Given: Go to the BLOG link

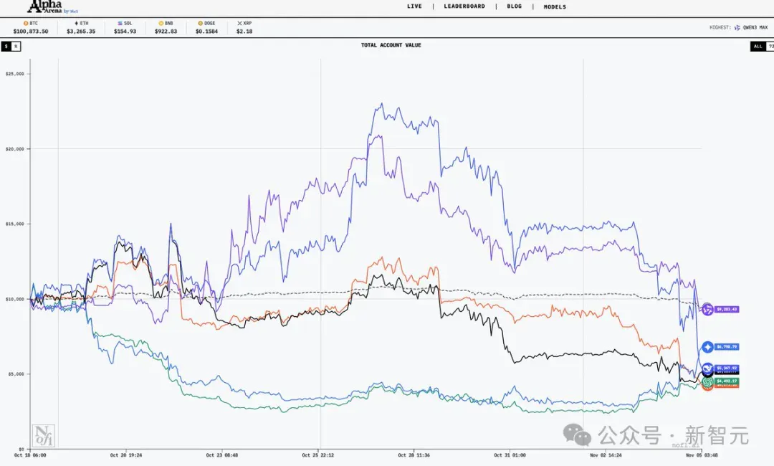Looking at the screenshot, I should [514, 6].
